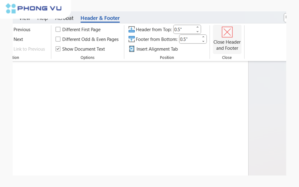Decrease Footer from Bottom with down arrow
This screenshot has height=187, width=299.
tap(203, 41)
